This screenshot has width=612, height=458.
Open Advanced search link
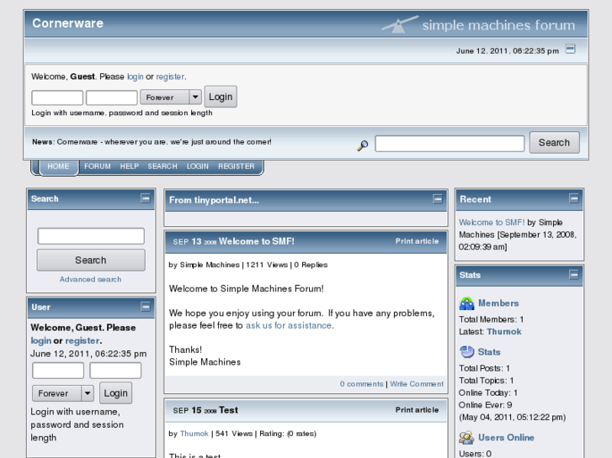point(90,279)
